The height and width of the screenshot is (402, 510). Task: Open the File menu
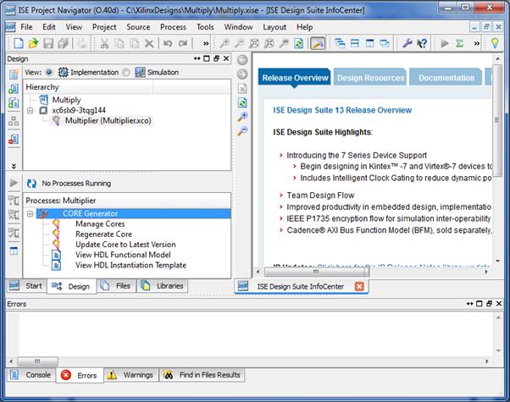[x=26, y=27]
